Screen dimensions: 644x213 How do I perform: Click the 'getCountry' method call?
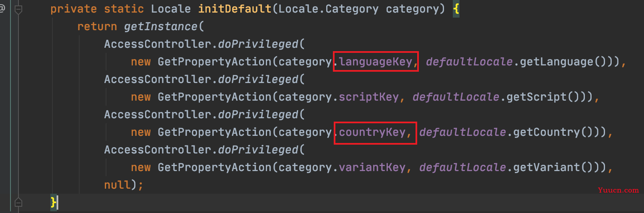coord(547,132)
